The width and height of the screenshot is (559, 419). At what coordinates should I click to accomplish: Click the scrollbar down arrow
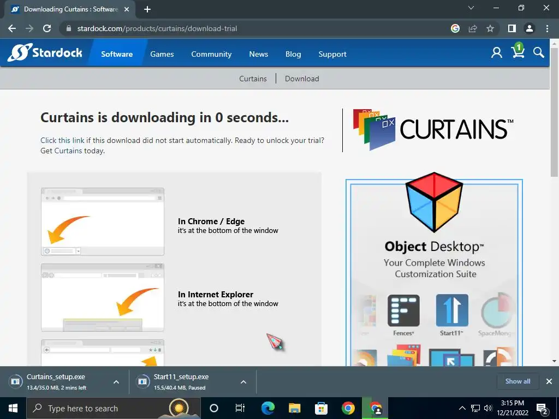point(554,361)
